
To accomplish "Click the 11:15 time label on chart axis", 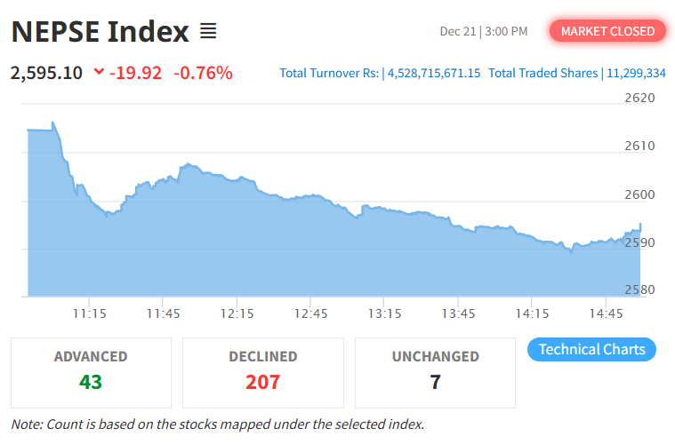I will [90, 313].
